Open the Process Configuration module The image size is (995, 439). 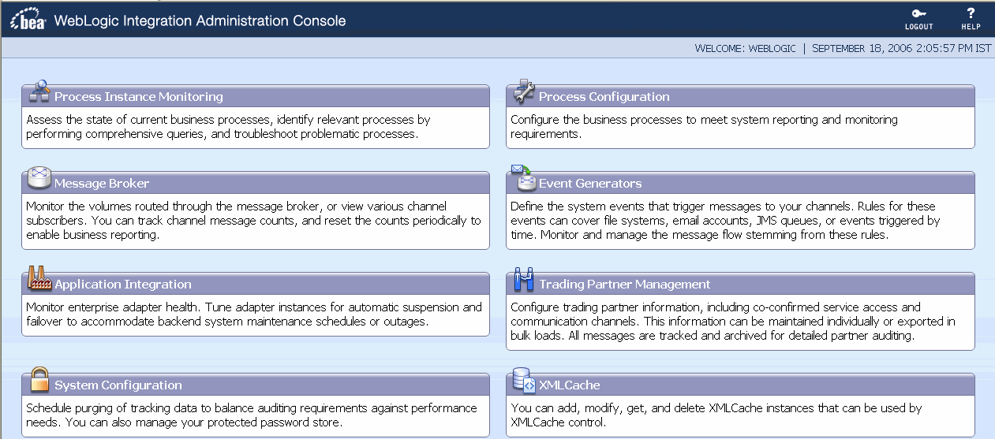pyautogui.click(x=604, y=96)
